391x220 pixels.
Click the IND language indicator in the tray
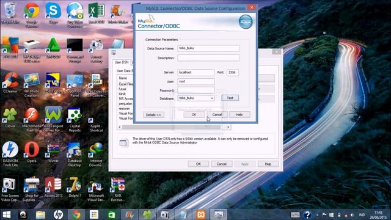362,215
